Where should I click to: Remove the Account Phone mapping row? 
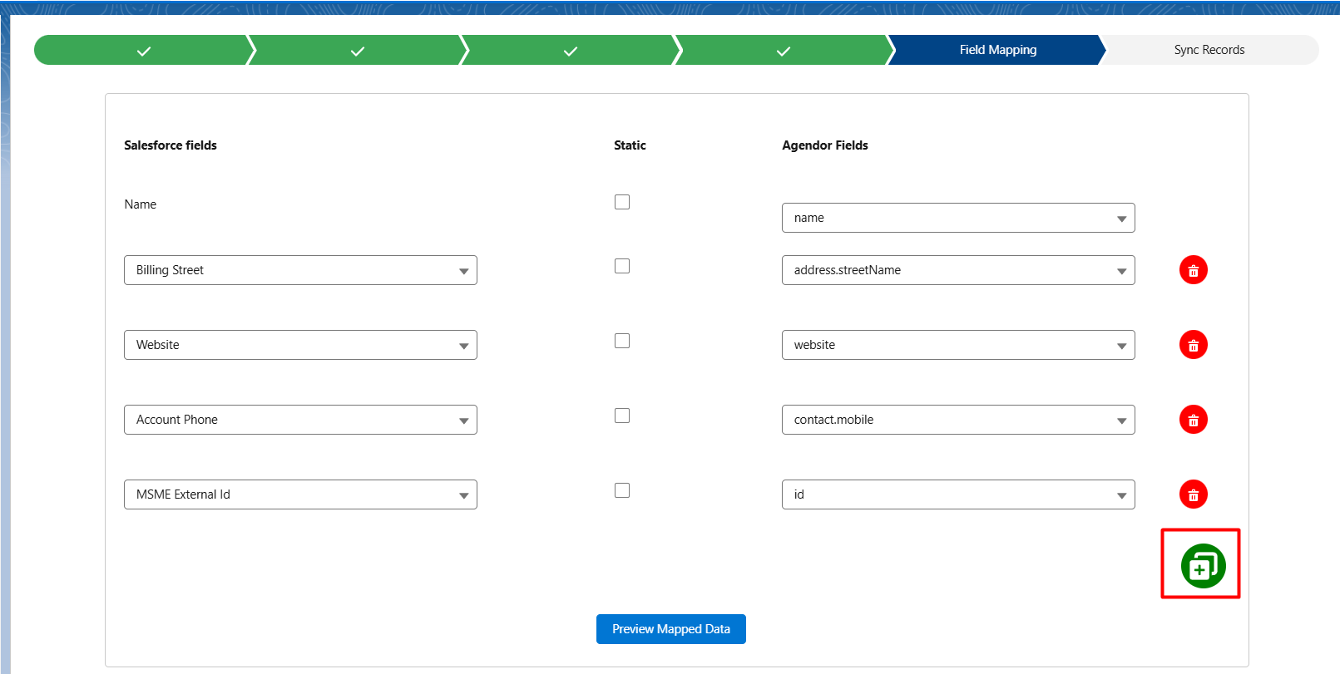pyautogui.click(x=1193, y=420)
